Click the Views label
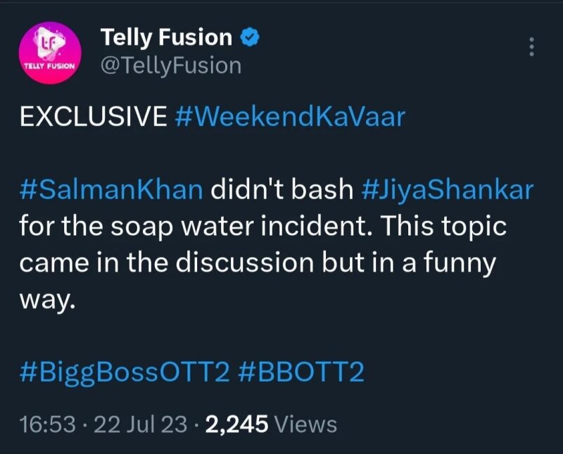The width and height of the screenshot is (563, 454). point(305,424)
